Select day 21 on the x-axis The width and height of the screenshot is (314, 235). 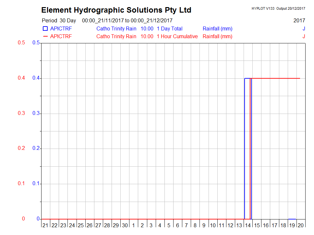45,225
